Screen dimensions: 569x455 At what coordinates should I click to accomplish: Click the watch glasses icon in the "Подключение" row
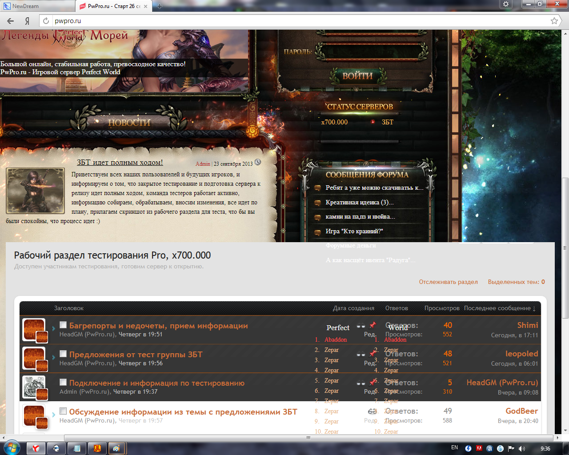click(361, 383)
